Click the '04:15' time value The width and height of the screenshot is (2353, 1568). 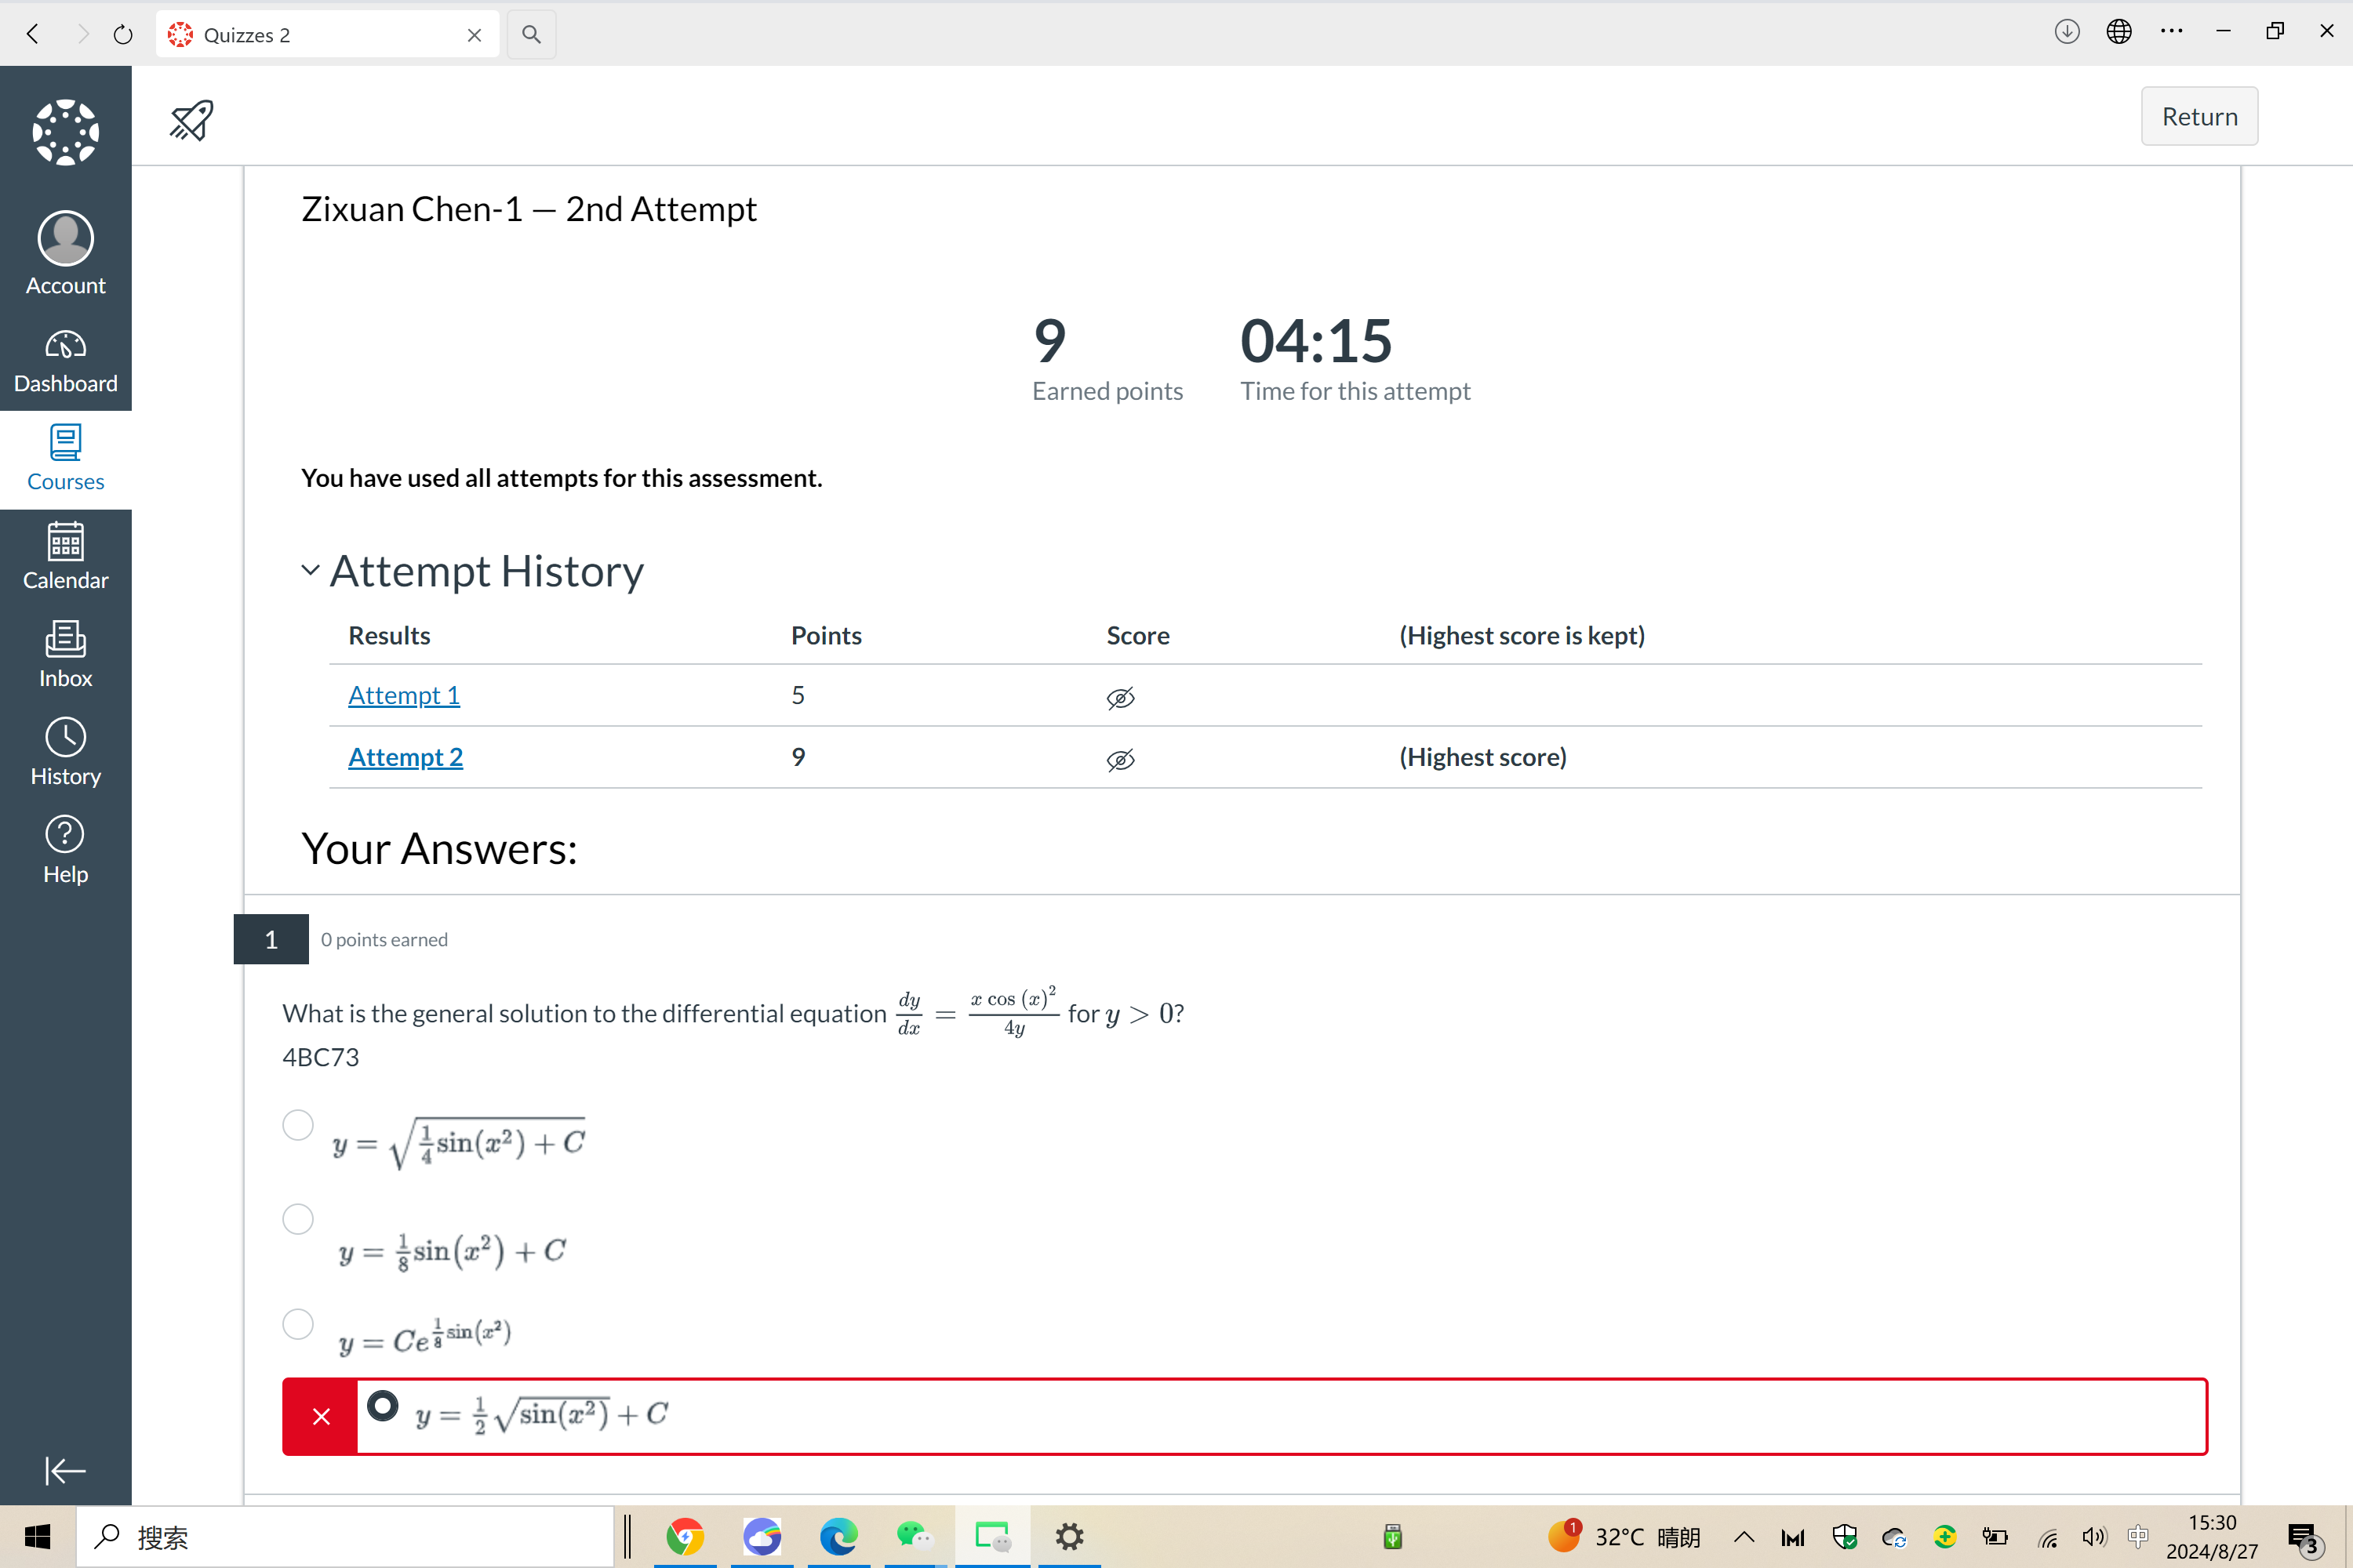(1315, 340)
